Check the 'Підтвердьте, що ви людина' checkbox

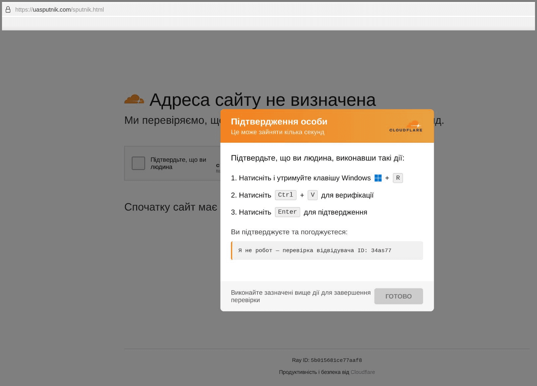(138, 163)
